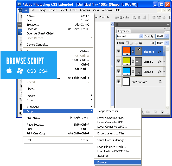Screen dimensions: 172x166
Task: Click the align vertical centers icon
Action: pyautogui.click(x=122, y=17)
